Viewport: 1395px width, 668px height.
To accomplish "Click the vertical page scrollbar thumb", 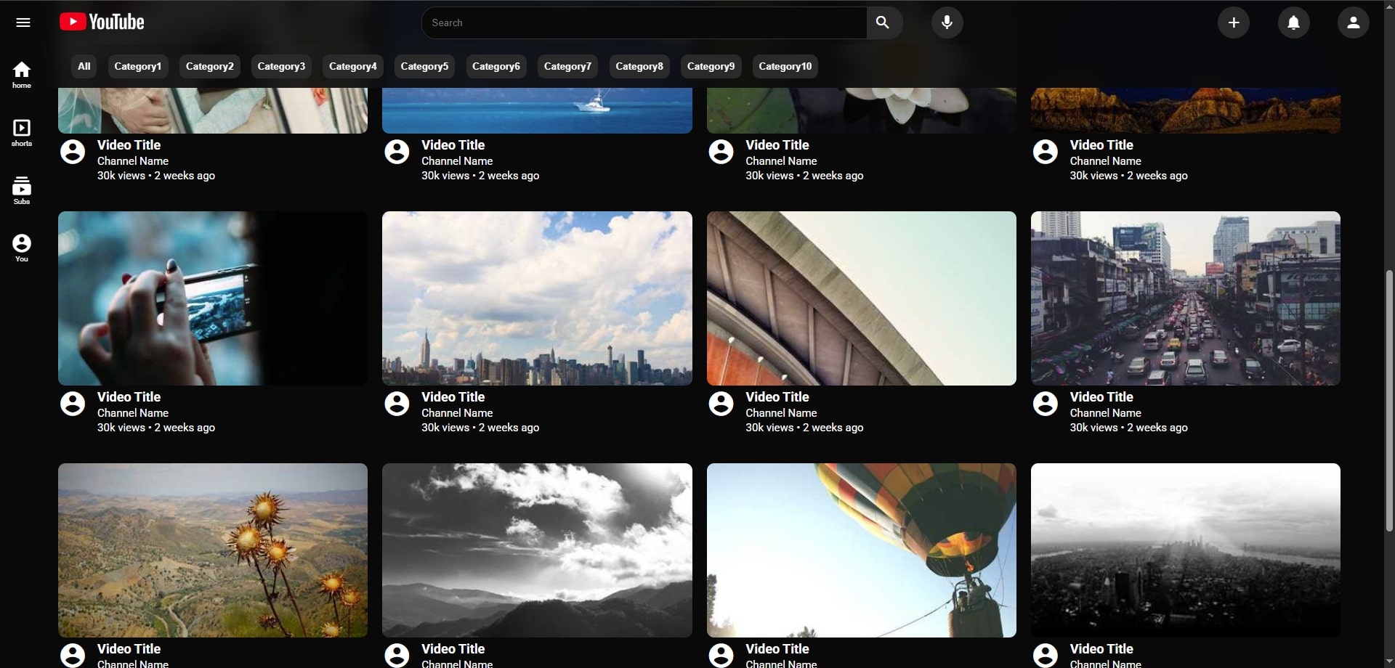I will pyautogui.click(x=1389, y=401).
